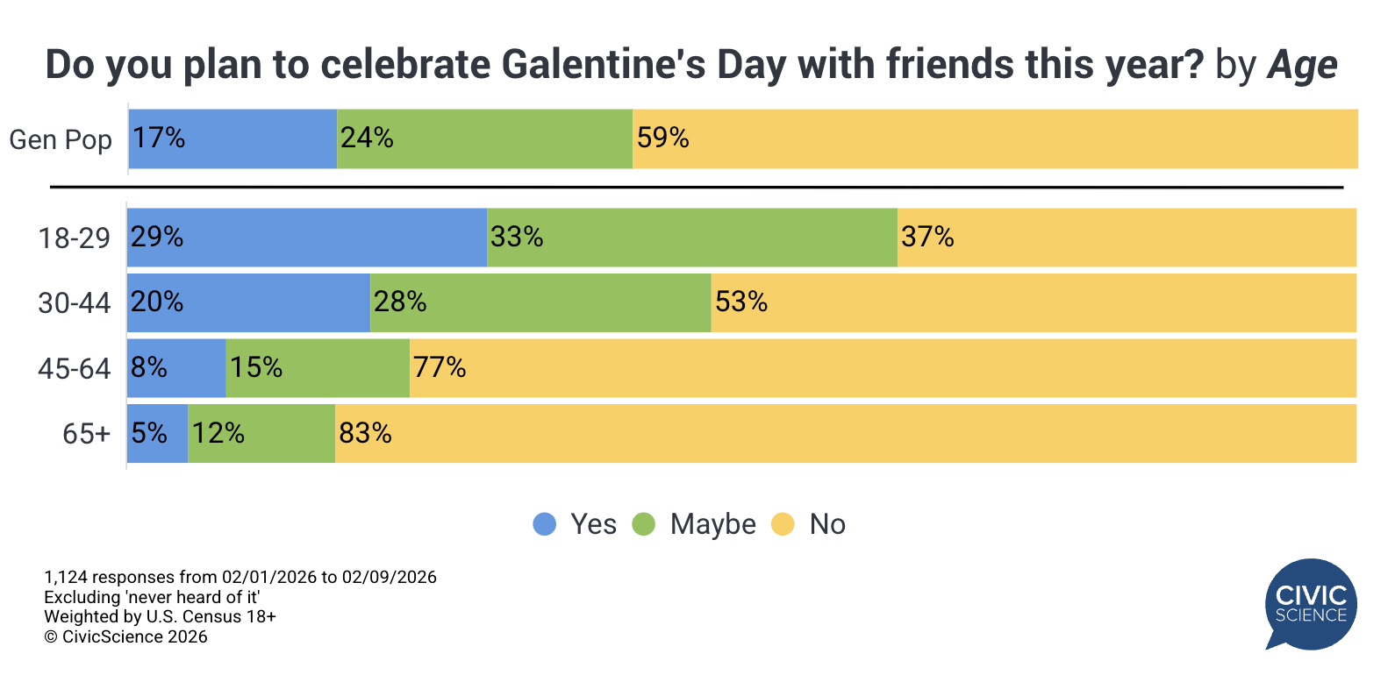Select the 65+ 12% Maybe segment
This screenshot has height=675, width=1395.
pos(261,433)
